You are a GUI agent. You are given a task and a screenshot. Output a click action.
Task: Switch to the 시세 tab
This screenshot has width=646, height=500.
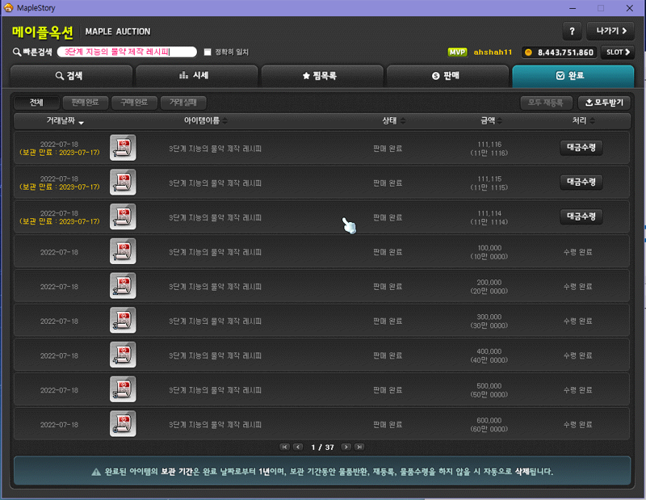[x=196, y=76]
